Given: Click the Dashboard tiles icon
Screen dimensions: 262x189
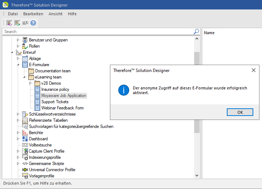Looking at the screenshot, I should click(25, 139).
